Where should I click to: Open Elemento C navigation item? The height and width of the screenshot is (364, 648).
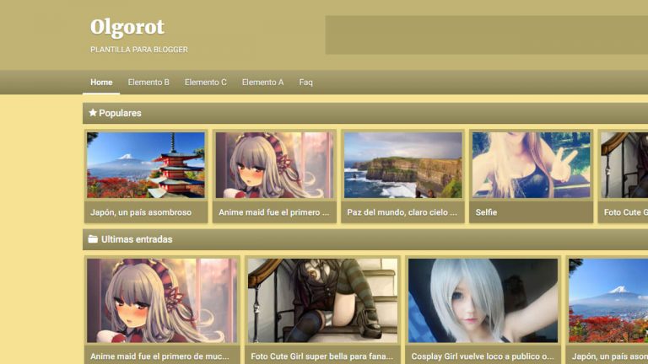[x=206, y=83]
